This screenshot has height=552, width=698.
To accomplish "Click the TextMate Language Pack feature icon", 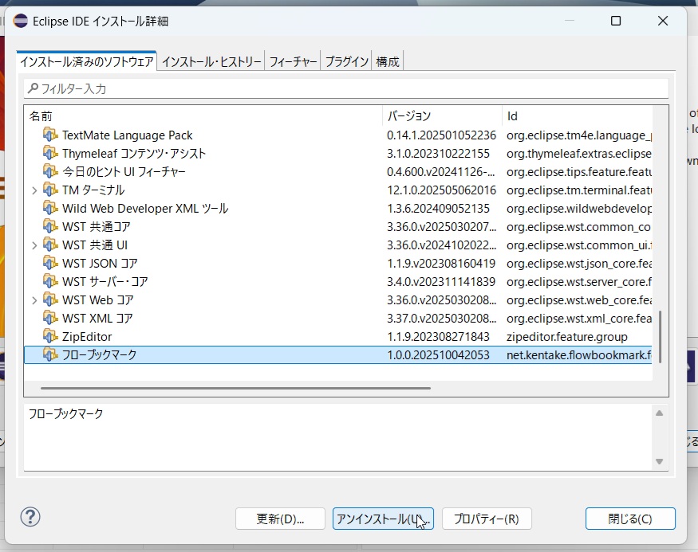I will (50, 135).
